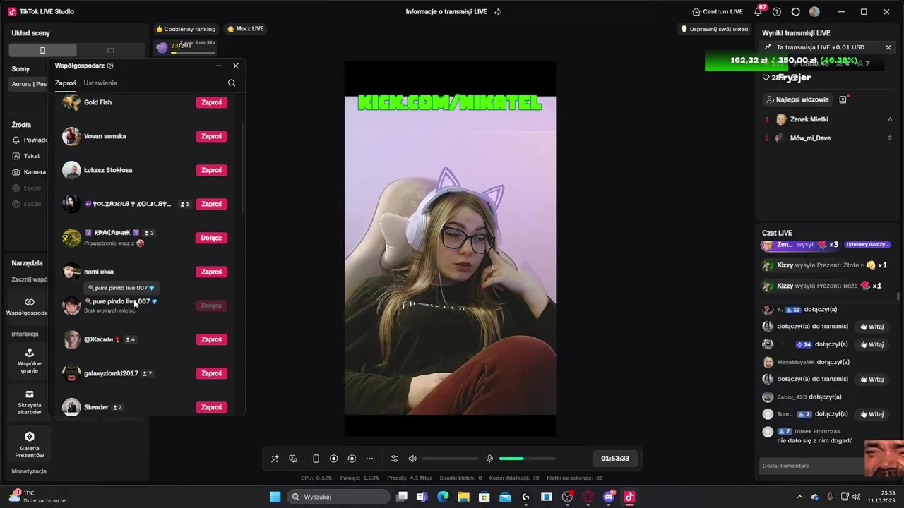Open the media and music icon in bottom toolbar

click(x=293, y=459)
